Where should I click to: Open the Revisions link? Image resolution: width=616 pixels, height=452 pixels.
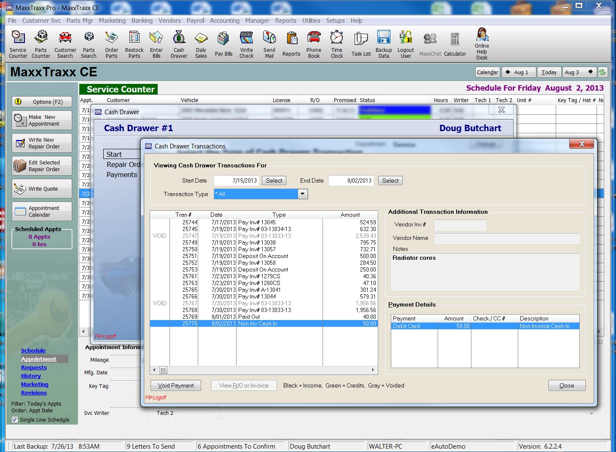coord(34,393)
